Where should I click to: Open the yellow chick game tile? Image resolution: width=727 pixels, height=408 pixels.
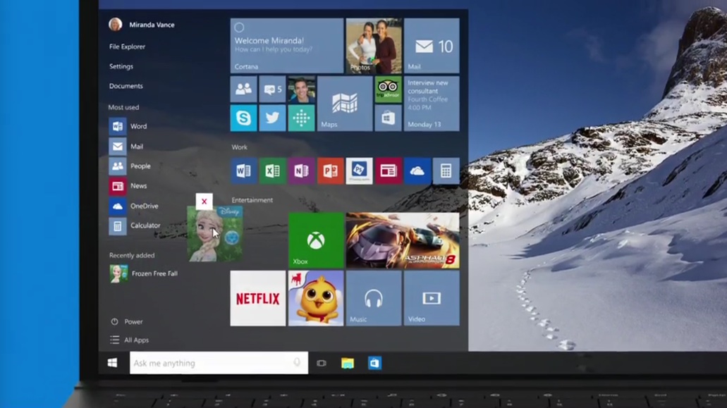tap(316, 298)
